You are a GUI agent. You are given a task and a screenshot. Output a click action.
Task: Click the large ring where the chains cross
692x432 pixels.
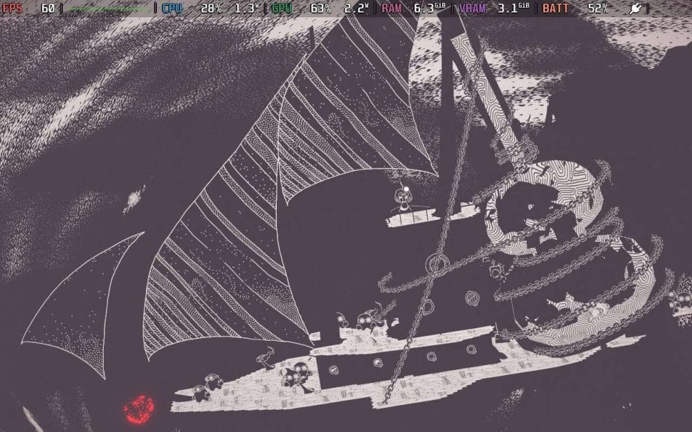click(437, 263)
